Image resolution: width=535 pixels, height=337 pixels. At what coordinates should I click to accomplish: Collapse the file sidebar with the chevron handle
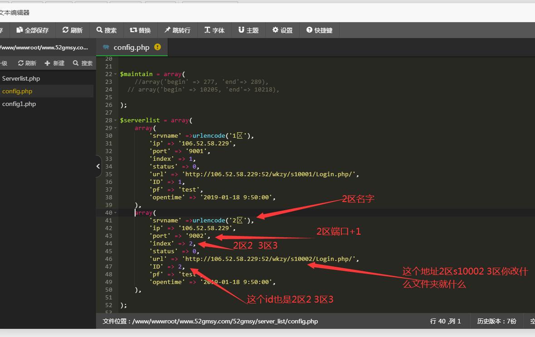click(x=98, y=166)
